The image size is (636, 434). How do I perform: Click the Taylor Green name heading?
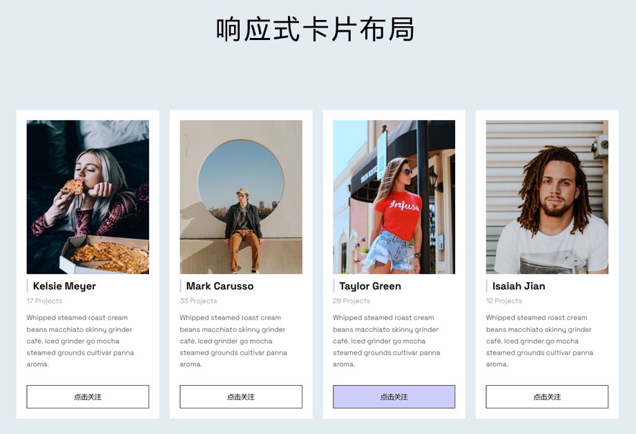tap(370, 286)
